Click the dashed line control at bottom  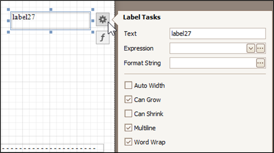(52, 148)
